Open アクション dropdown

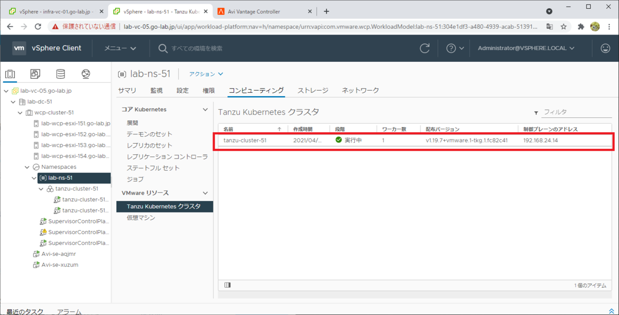206,74
